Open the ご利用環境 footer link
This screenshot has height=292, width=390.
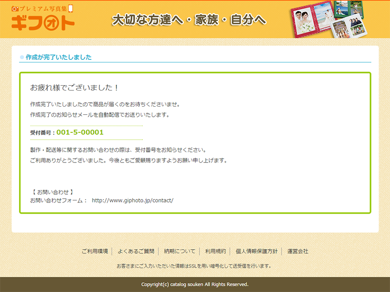pyautogui.click(x=95, y=251)
